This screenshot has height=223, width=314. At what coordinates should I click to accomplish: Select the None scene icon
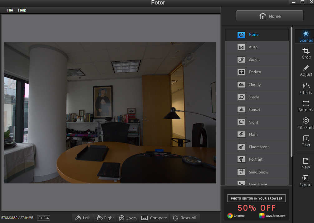point(241,35)
